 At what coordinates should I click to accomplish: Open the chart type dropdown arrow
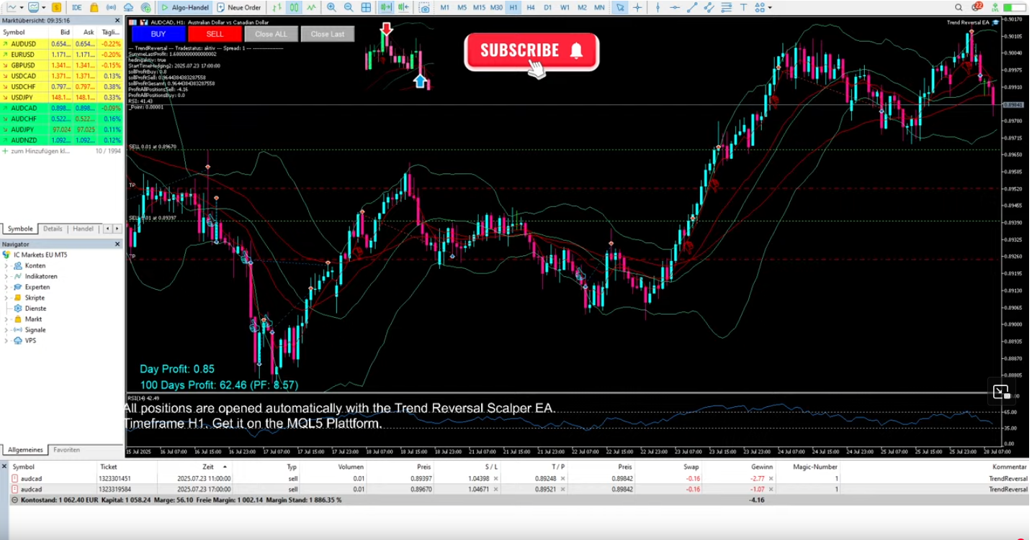coord(22,7)
